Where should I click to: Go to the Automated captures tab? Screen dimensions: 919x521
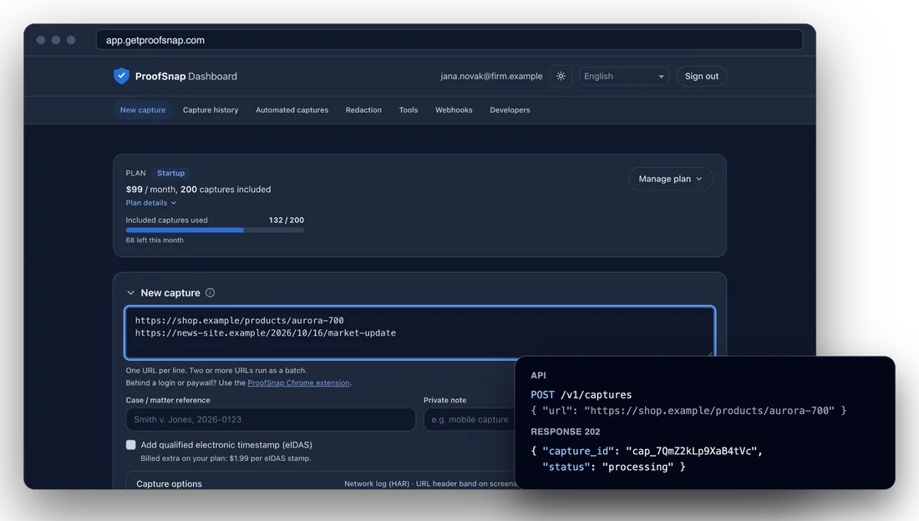coord(292,109)
